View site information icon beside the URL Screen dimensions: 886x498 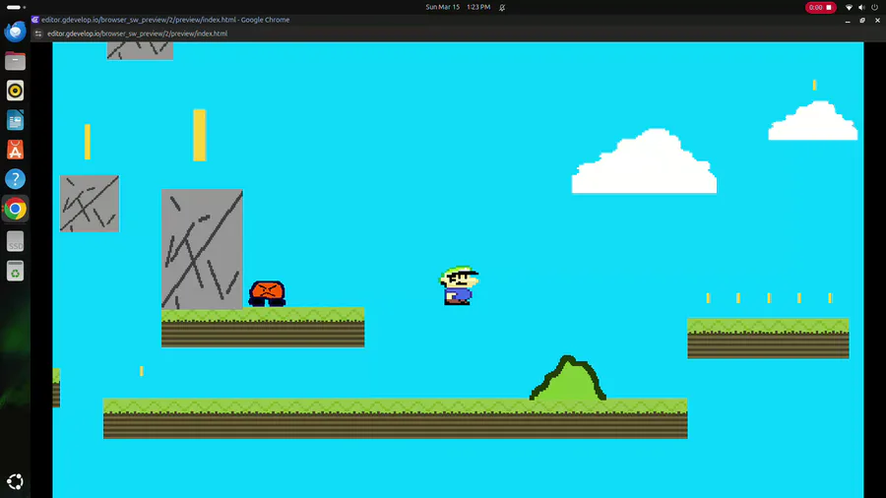coord(38,33)
